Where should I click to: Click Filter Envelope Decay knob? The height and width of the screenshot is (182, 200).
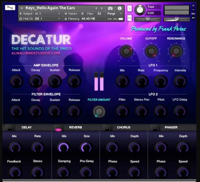coord(36,111)
